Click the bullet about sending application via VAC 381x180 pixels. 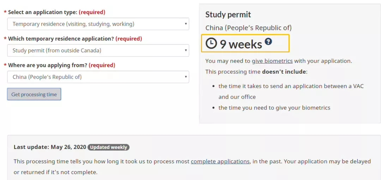291,86
